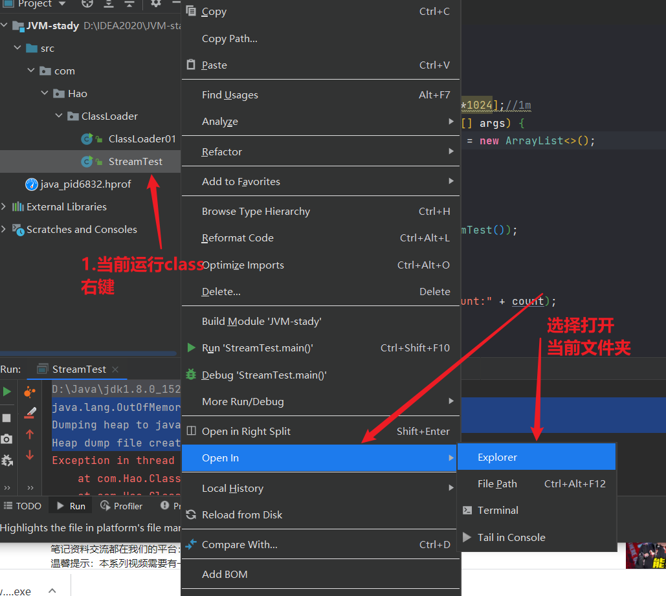Screen dimensions: 666x596
Task: Select Reformat Code entry
Action: click(320, 238)
